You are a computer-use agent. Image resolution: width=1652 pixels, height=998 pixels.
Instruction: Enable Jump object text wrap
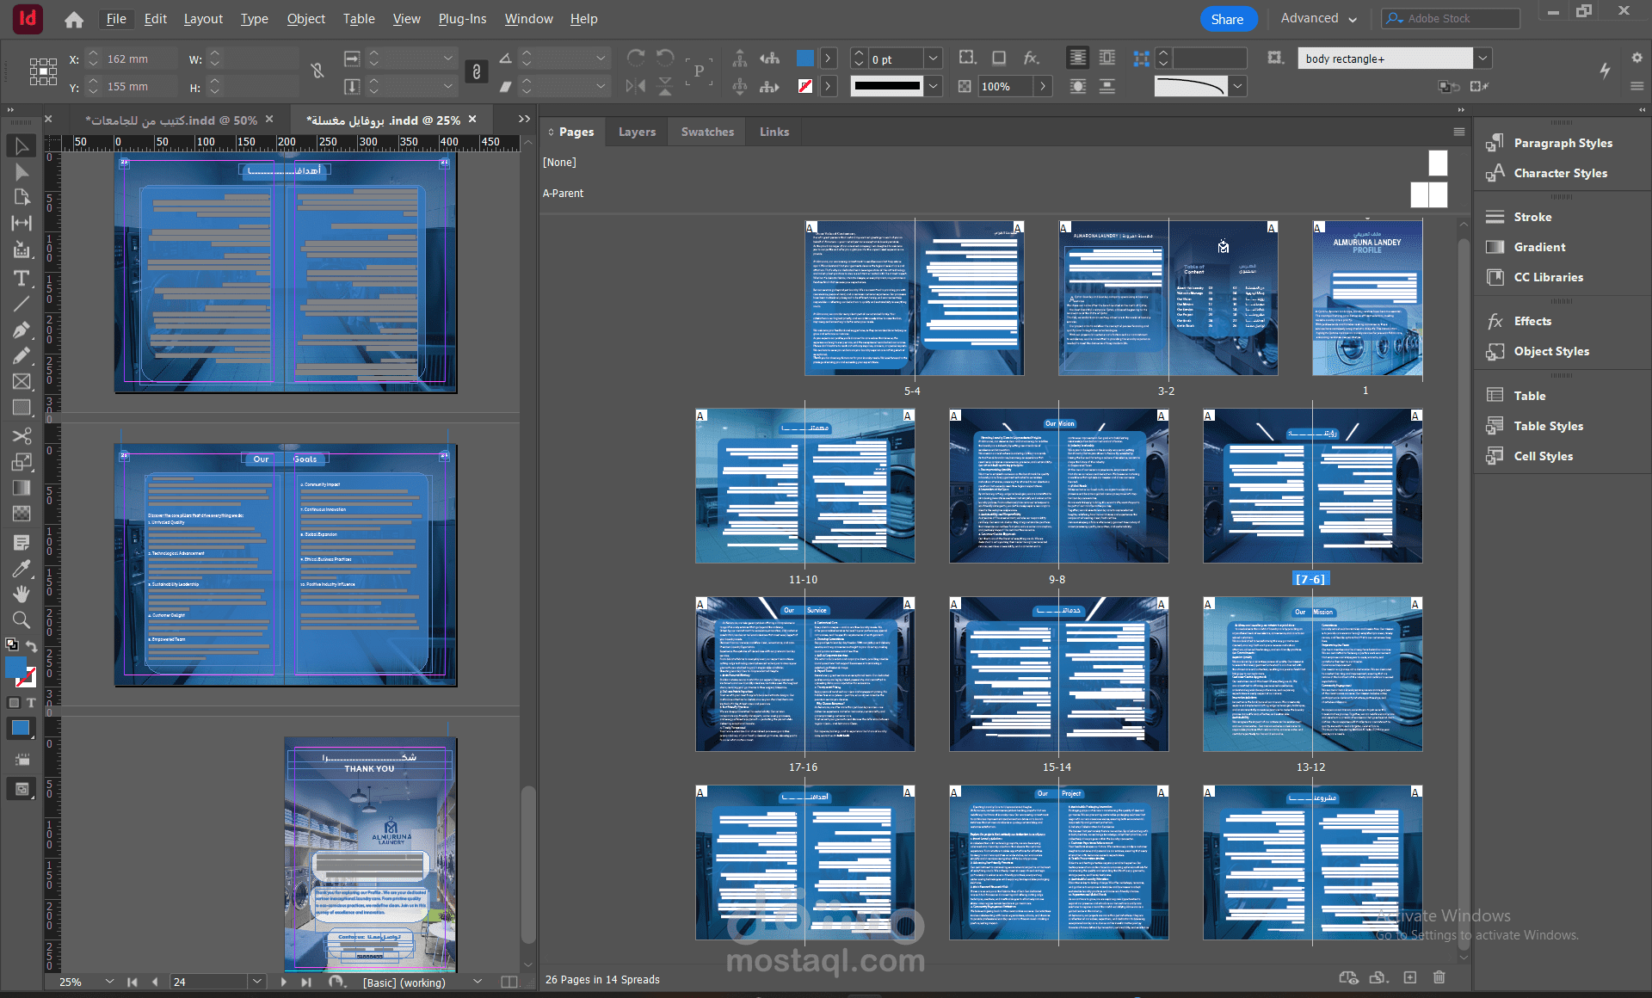pos(1107,86)
